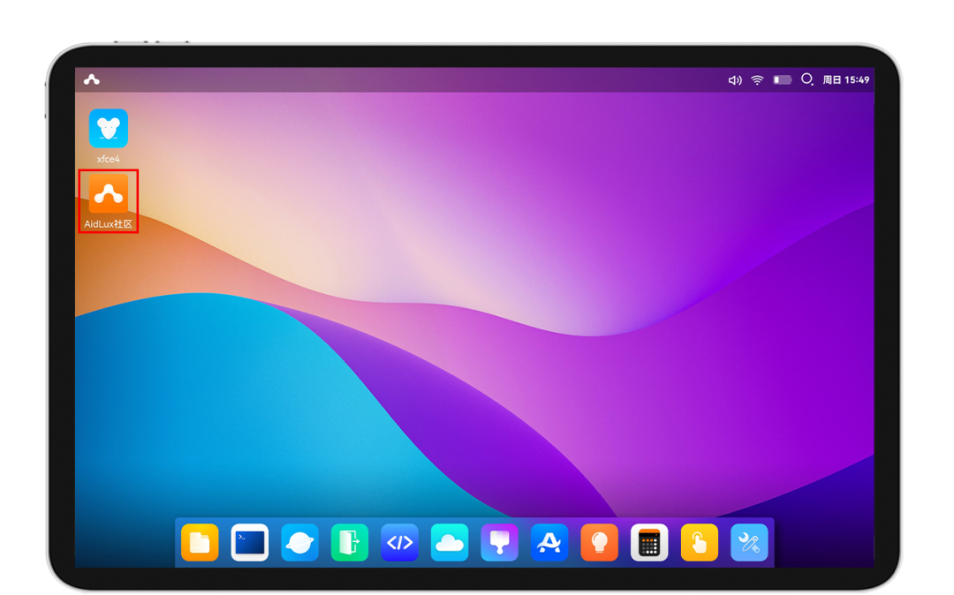Viewport: 954px width, 595px height.
Task: Open the cloud dock icon
Action: tap(450, 542)
